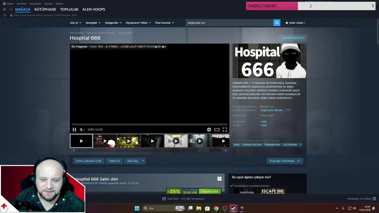
Task: Click Hospital 666 capsule header image
Action: point(269,61)
